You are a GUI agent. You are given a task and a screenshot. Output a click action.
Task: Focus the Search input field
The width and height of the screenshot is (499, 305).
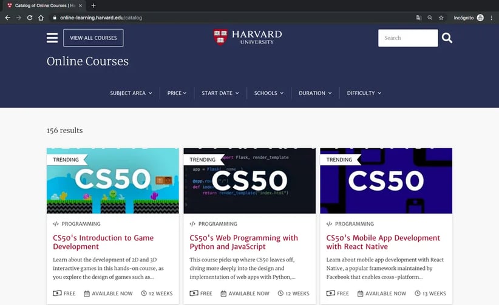pyautogui.click(x=408, y=38)
